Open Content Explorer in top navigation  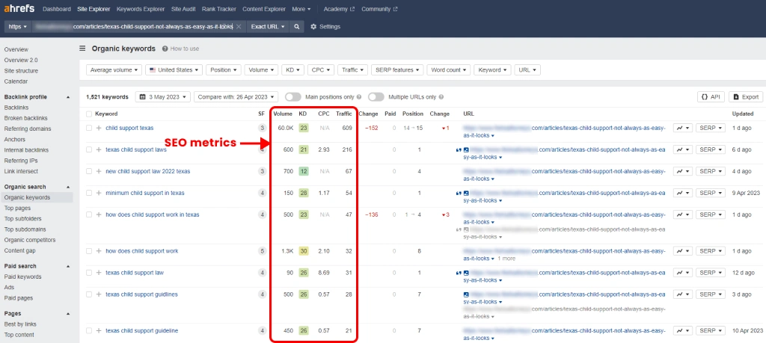(x=264, y=9)
